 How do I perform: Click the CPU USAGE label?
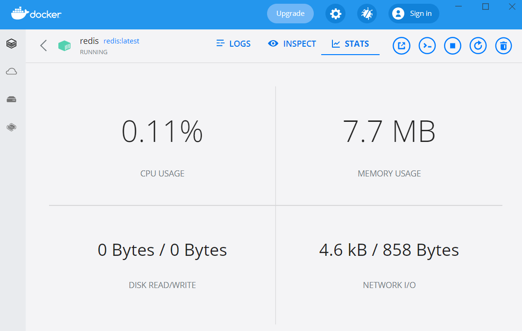click(x=162, y=174)
